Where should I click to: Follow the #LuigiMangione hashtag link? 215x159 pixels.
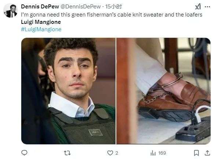click(41, 29)
